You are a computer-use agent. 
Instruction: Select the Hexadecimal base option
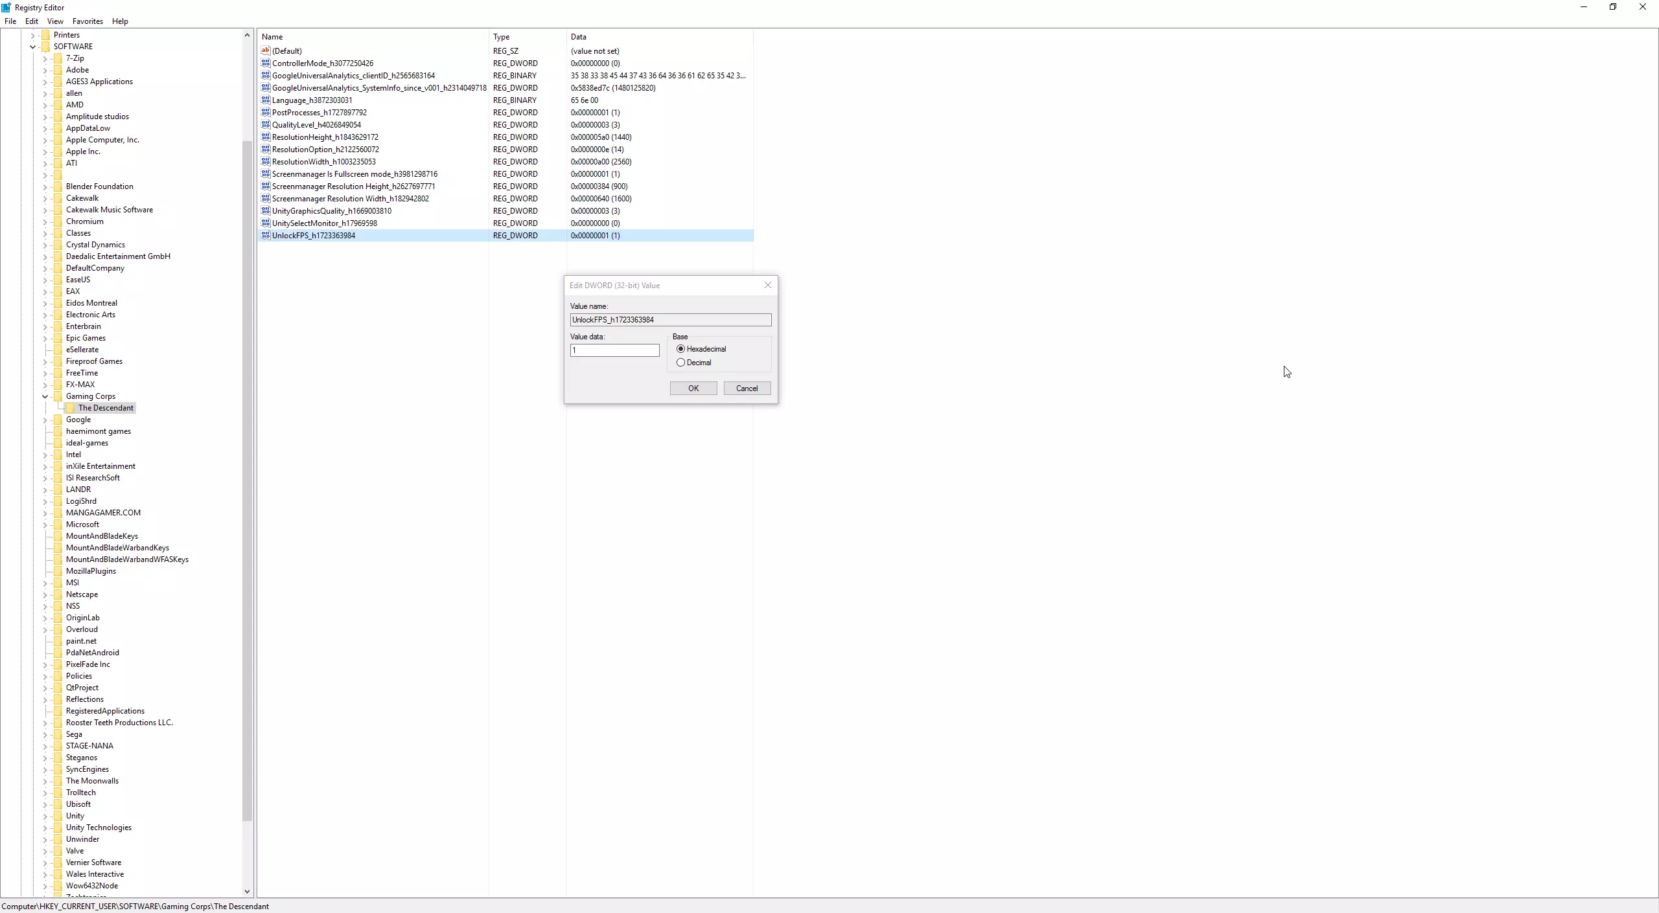coord(680,349)
